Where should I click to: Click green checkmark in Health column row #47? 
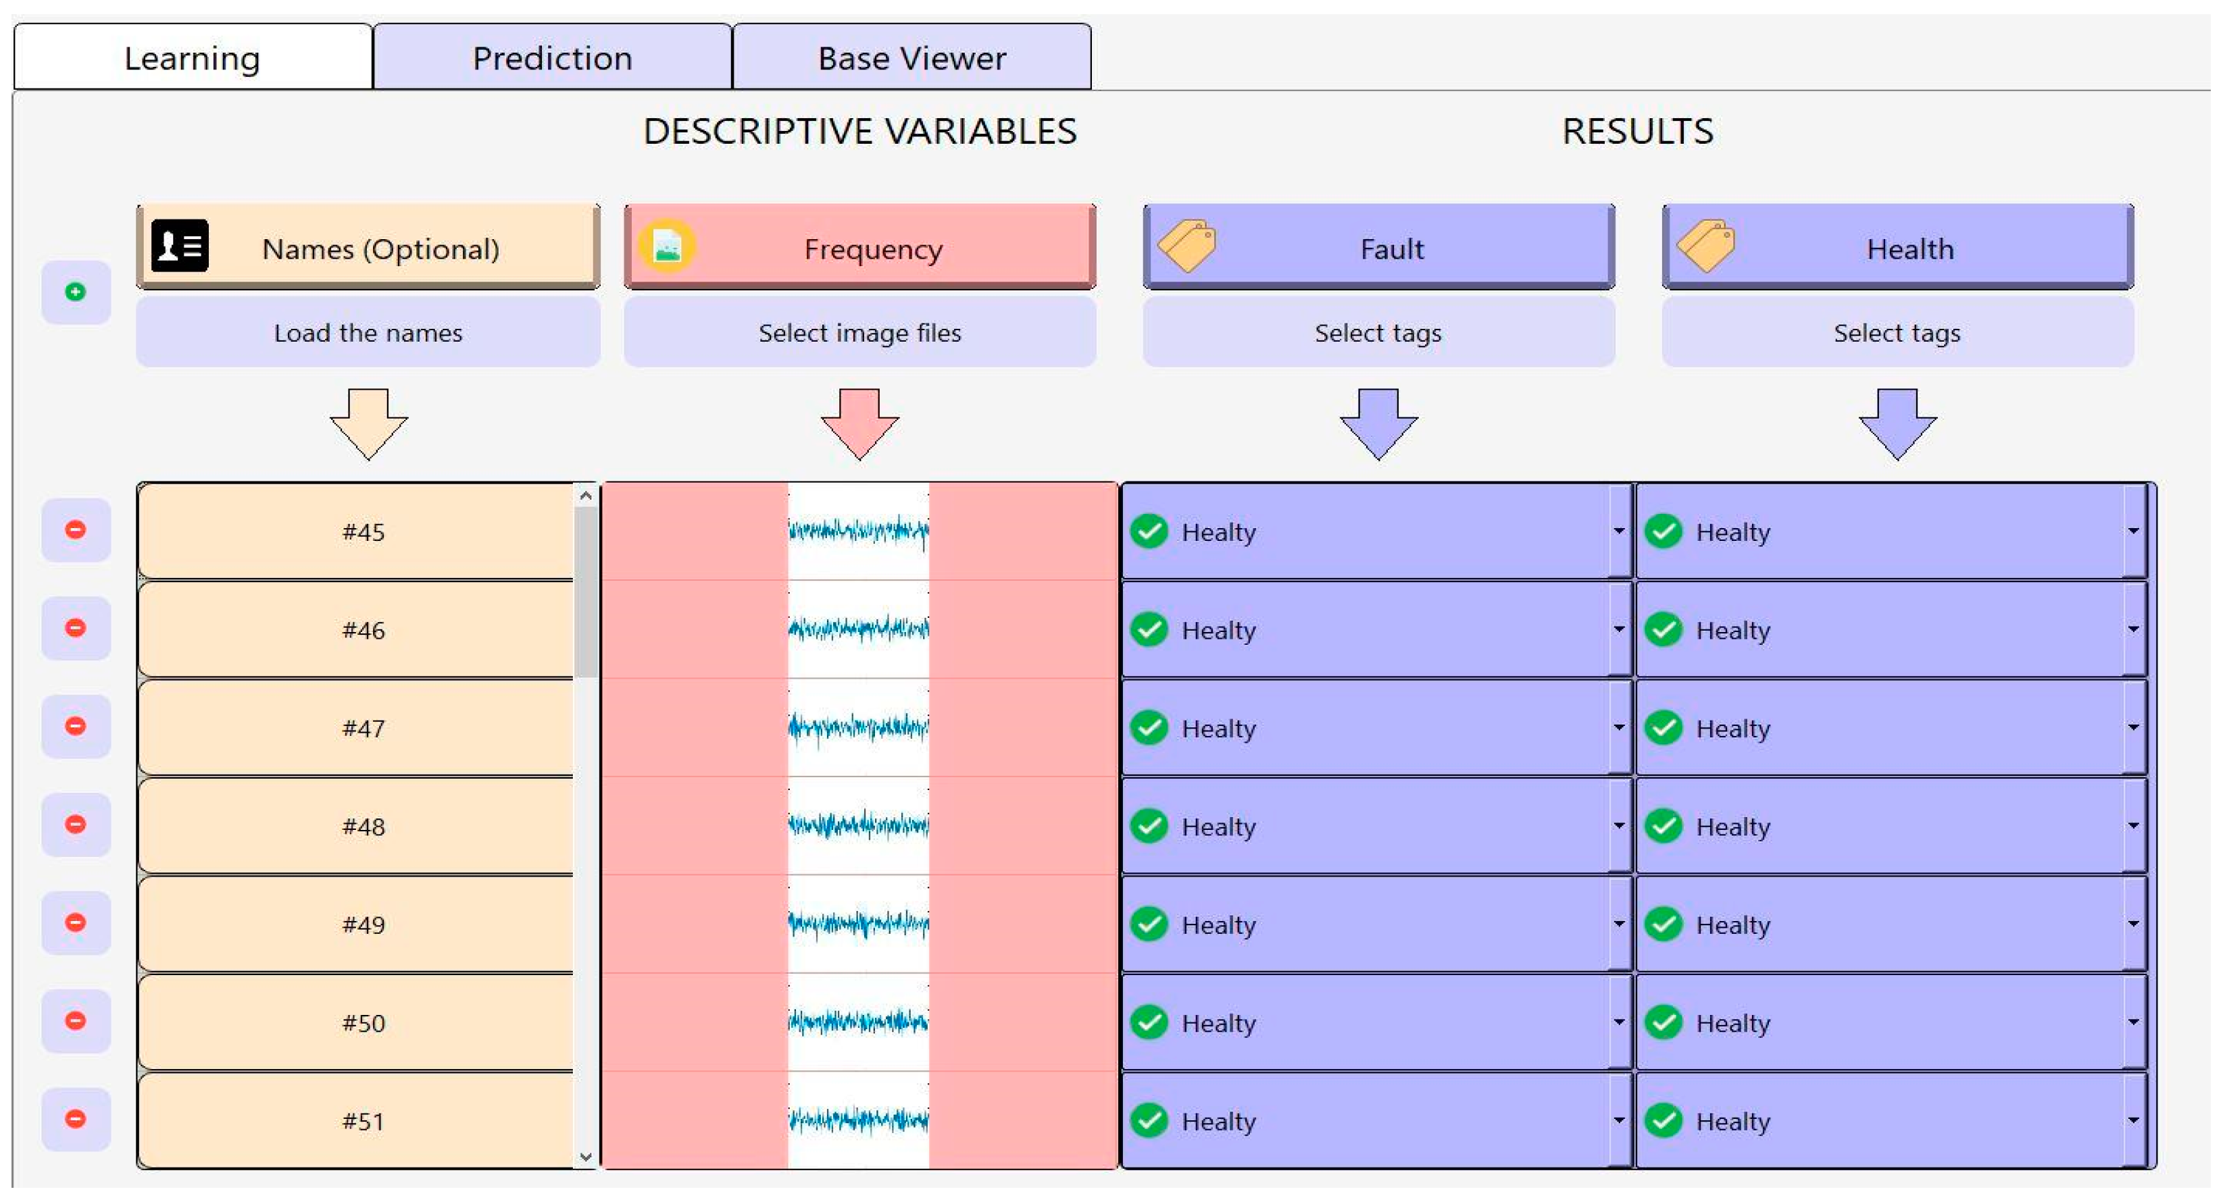tap(1664, 728)
